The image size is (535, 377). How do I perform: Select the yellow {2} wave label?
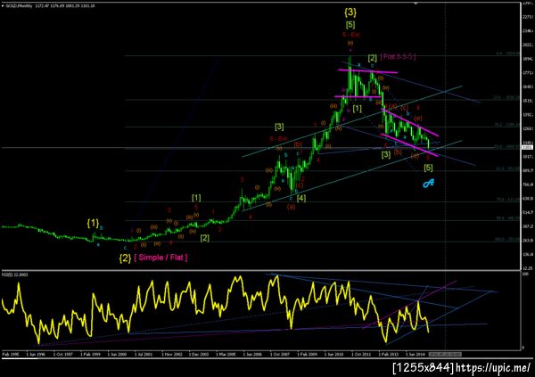125,258
